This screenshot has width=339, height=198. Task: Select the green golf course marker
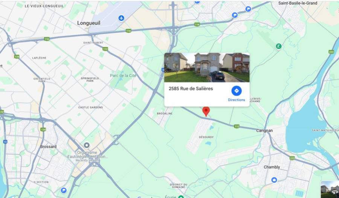point(278,46)
